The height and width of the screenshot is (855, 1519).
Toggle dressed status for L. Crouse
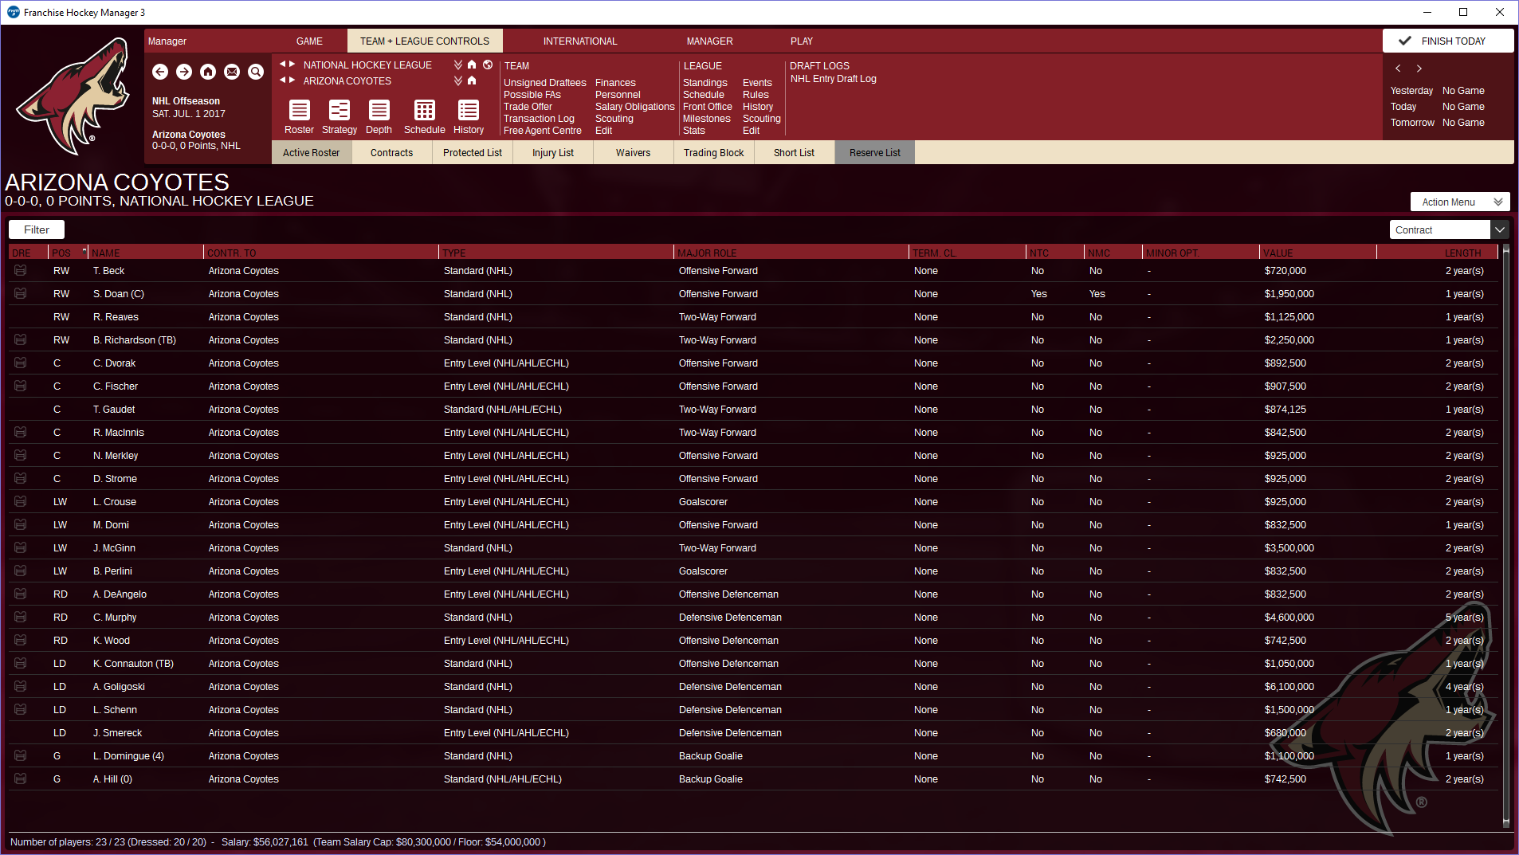tap(21, 502)
